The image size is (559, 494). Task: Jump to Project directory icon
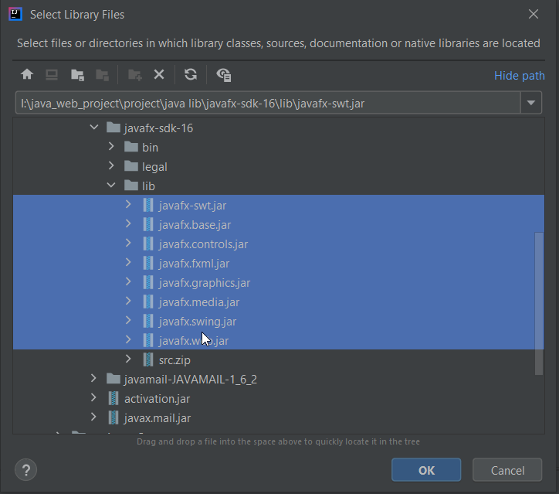pos(77,75)
